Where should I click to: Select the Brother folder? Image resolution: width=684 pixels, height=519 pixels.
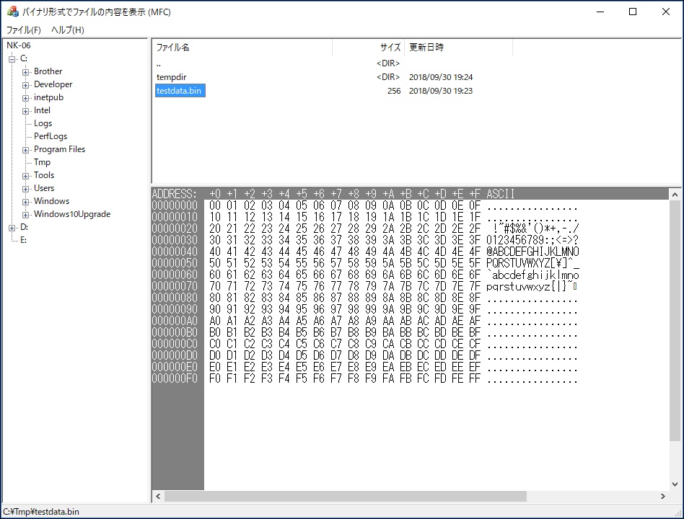[x=48, y=71]
